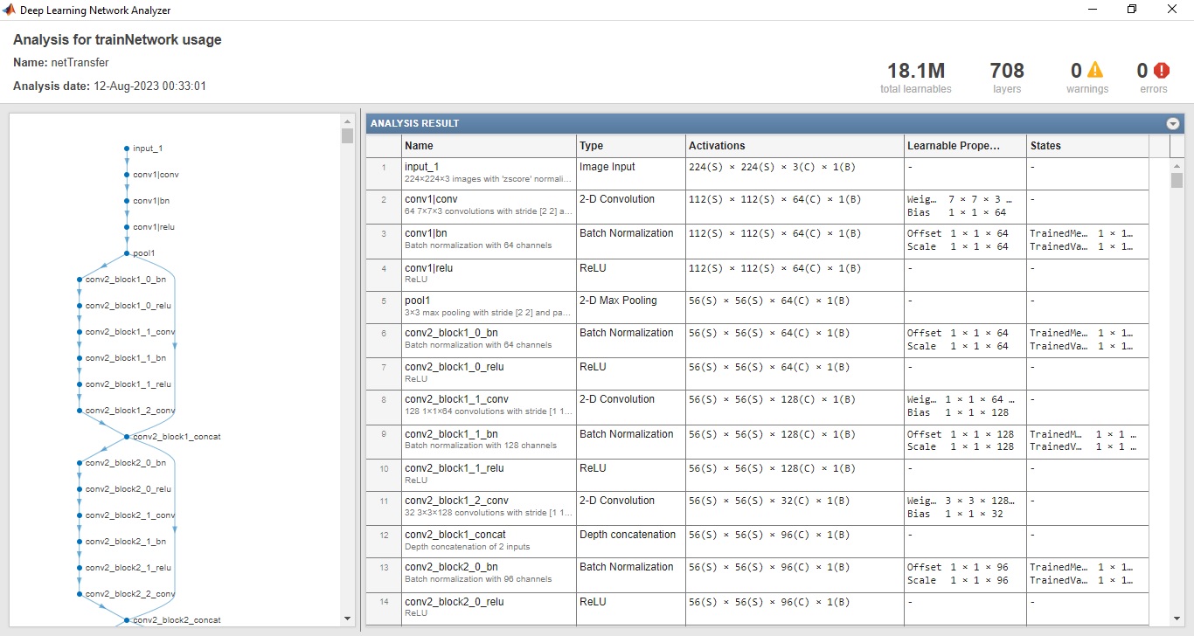Select the conv1|relu graph node
The image size is (1194, 636).
pos(127,227)
